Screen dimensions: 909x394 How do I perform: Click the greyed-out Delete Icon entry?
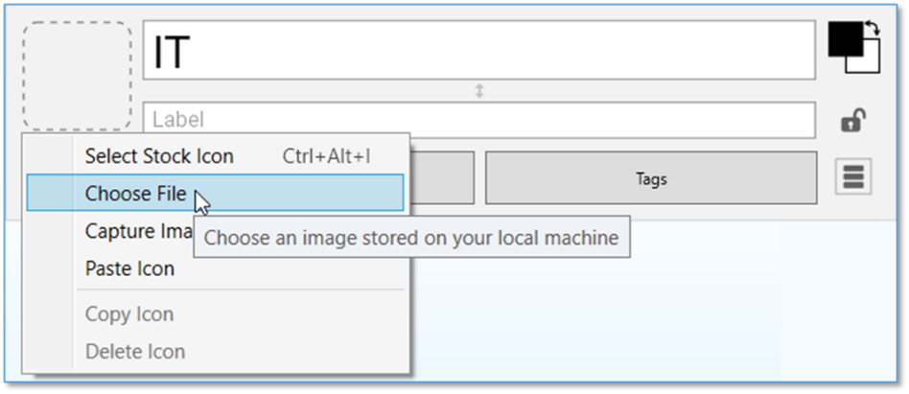(x=134, y=352)
